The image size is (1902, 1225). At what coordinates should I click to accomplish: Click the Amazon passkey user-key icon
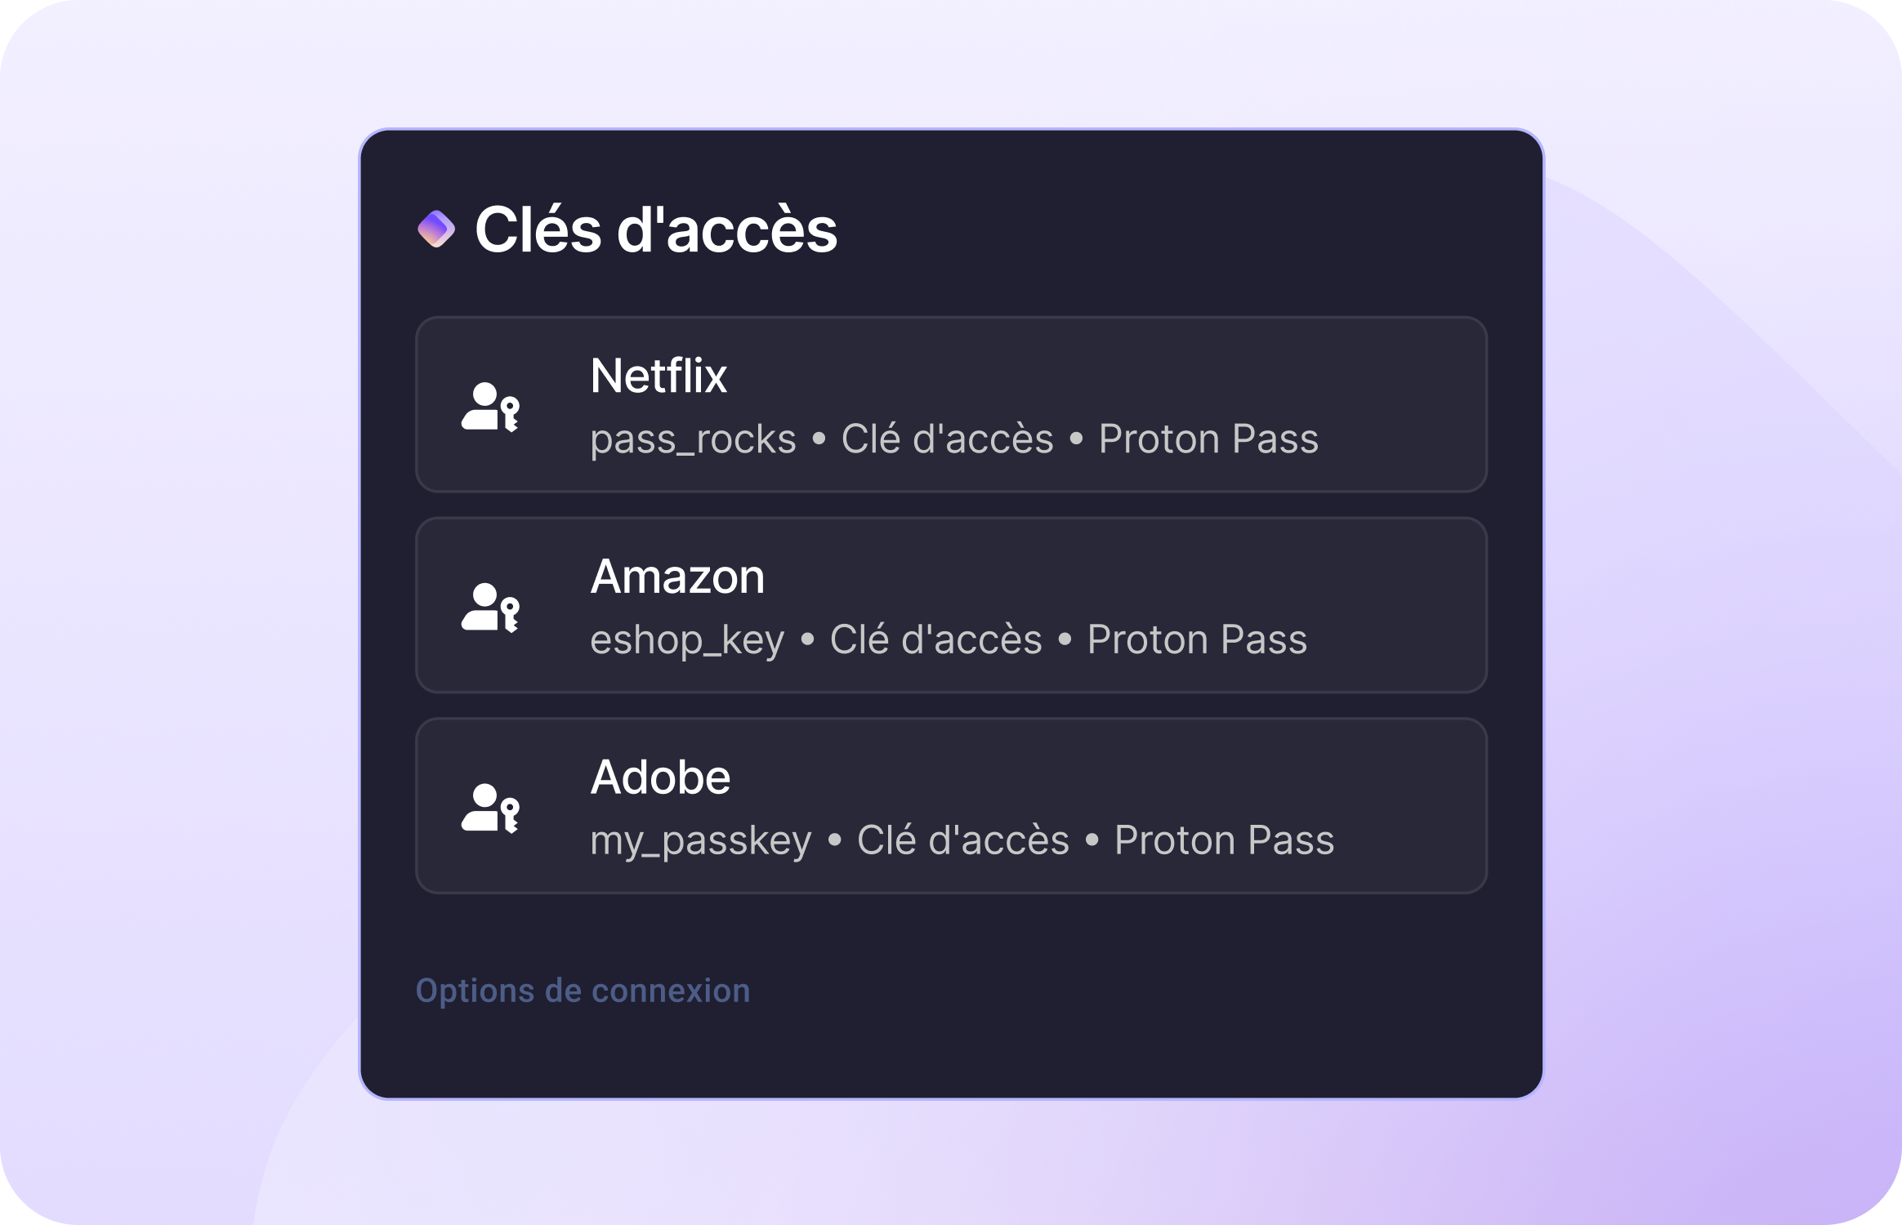(x=490, y=607)
